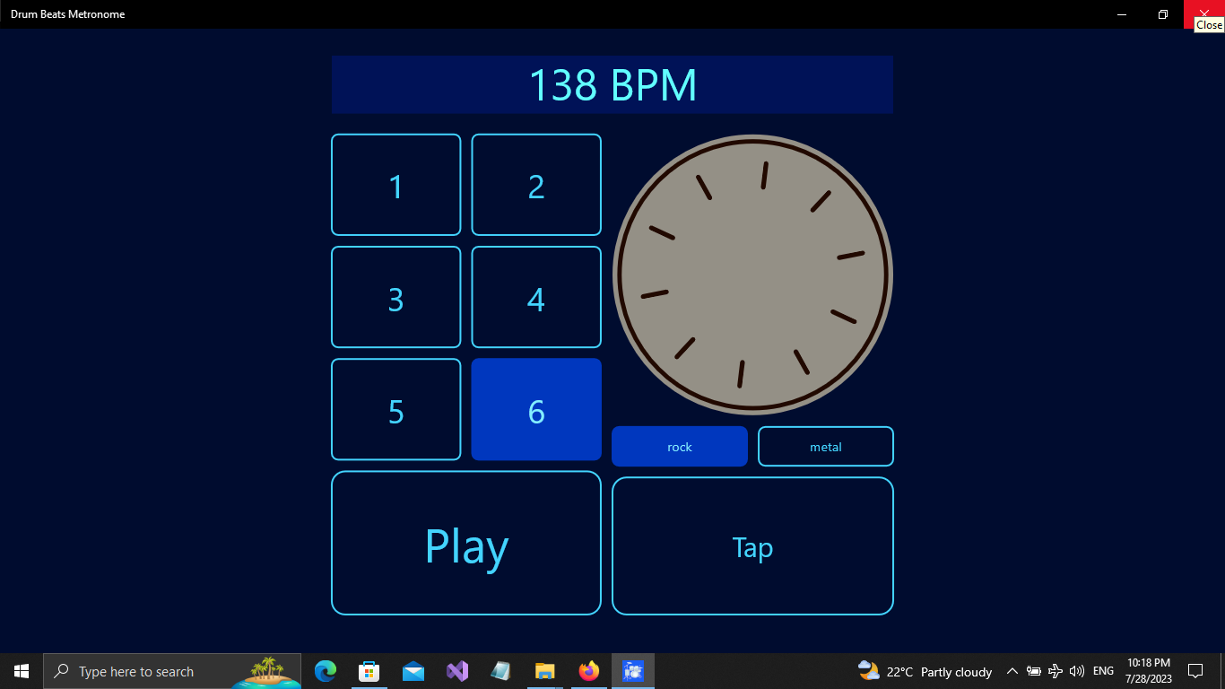Open the Drum Beats Metronome taskbar icon

(633, 671)
